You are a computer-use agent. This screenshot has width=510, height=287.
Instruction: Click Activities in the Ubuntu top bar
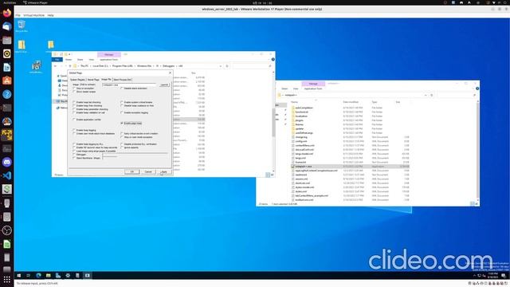(x=9, y=2)
